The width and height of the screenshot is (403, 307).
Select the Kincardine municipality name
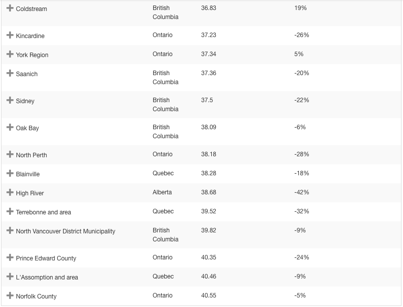tap(30, 36)
